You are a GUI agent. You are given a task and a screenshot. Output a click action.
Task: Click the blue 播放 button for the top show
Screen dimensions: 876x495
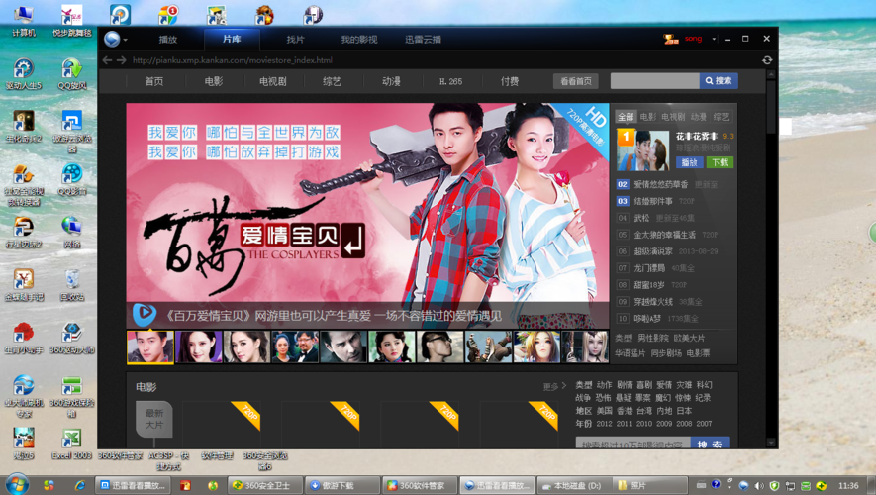tap(689, 162)
